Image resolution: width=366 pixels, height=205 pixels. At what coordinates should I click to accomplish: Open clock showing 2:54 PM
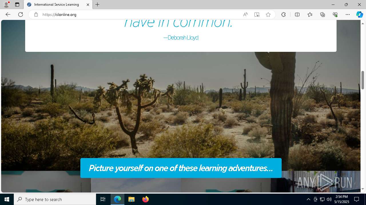coord(342,199)
